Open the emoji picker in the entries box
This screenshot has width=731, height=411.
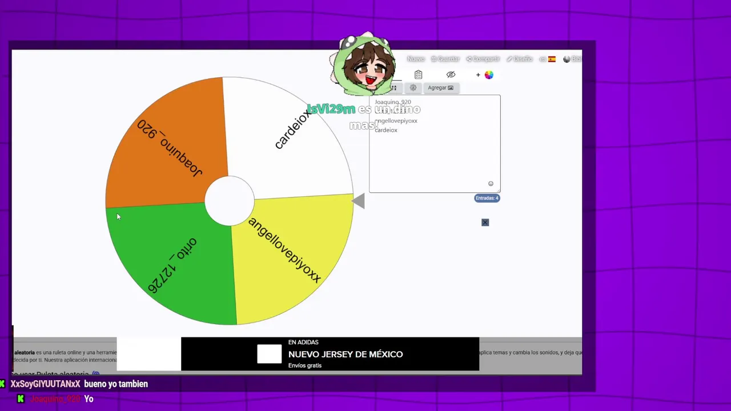[491, 184]
